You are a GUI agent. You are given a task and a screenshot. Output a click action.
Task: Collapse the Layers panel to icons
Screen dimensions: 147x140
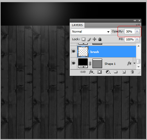pyautogui.click(x=135, y=21)
